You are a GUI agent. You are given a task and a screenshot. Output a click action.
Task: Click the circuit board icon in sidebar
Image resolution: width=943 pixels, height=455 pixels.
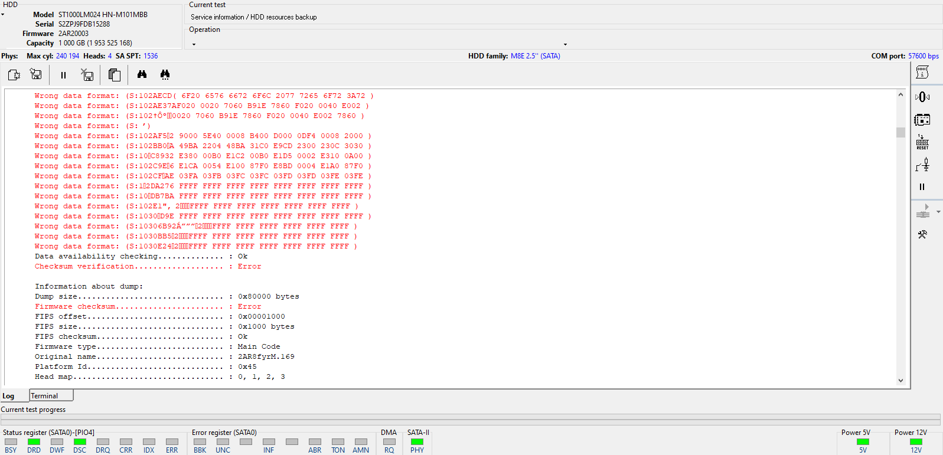pos(922,120)
